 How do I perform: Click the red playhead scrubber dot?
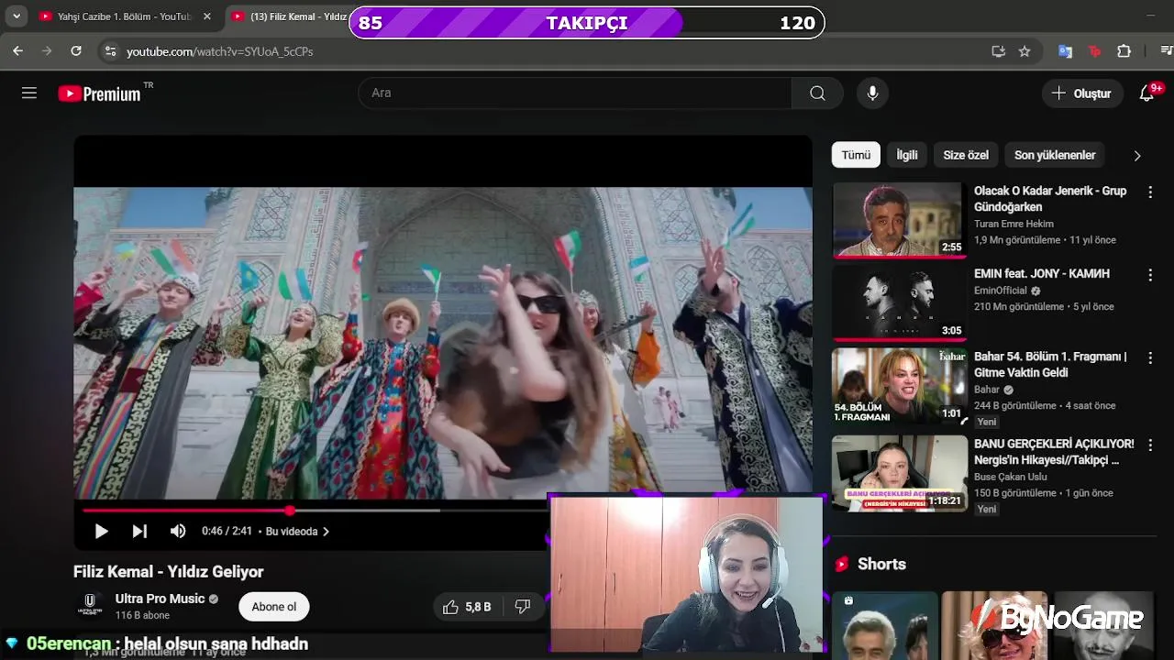click(290, 511)
